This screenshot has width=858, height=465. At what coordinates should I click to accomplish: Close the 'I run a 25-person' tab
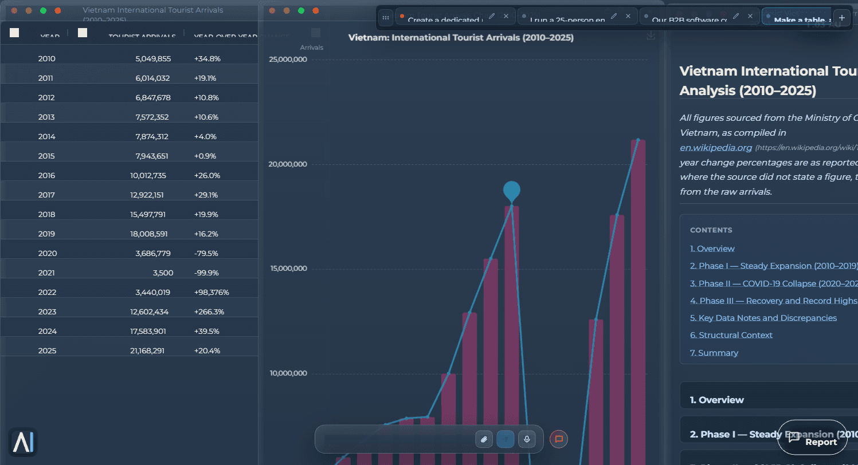click(x=628, y=16)
